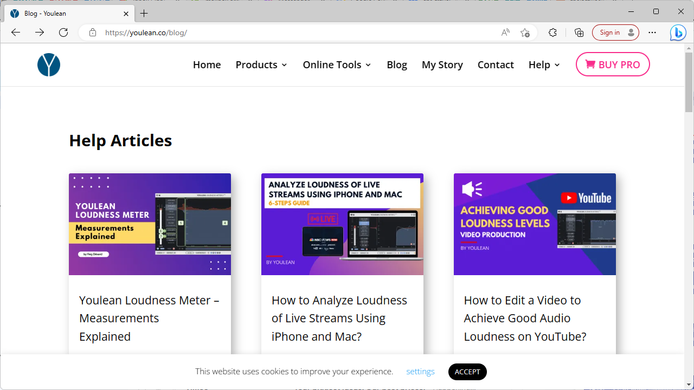Go back with browser back arrow
Image resolution: width=694 pixels, height=390 pixels.
click(x=16, y=32)
